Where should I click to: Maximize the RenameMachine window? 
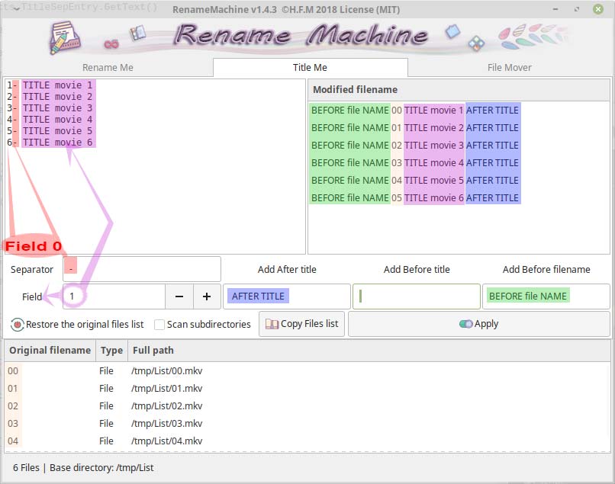(577, 9)
